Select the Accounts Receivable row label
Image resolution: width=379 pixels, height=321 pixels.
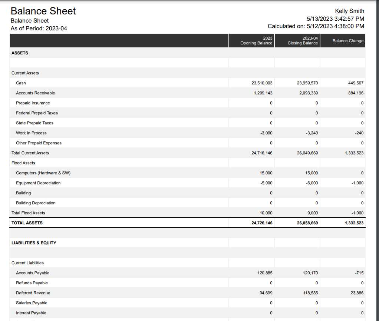pyautogui.click(x=36, y=93)
